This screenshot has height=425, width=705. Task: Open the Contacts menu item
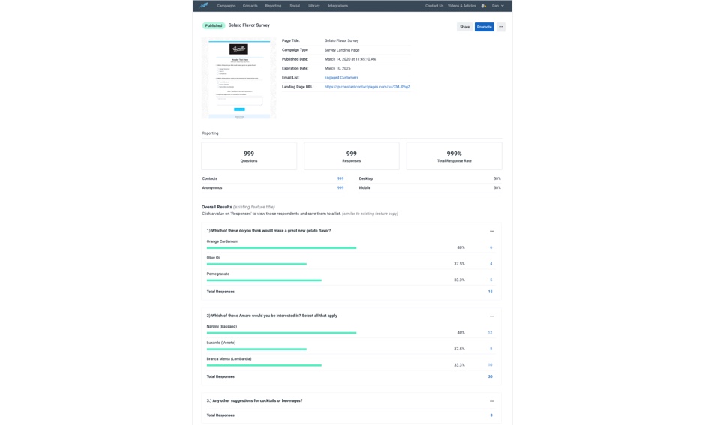pos(250,6)
